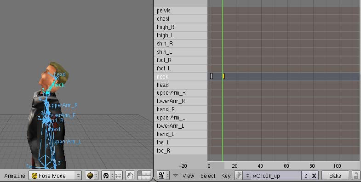
Task: Click the lowerArm_R bone label in viewport
Action: coord(61,115)
